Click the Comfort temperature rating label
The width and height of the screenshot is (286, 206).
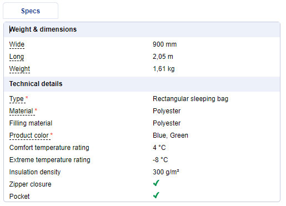coord(49,148)
